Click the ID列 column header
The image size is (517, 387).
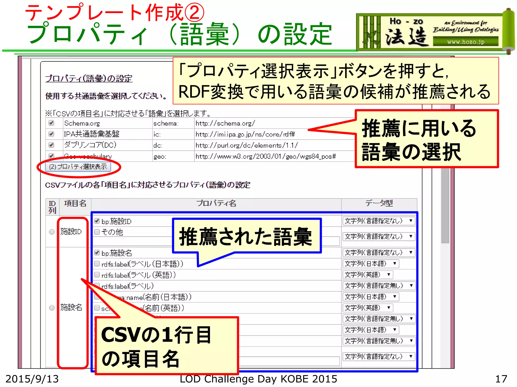point(52,207)
